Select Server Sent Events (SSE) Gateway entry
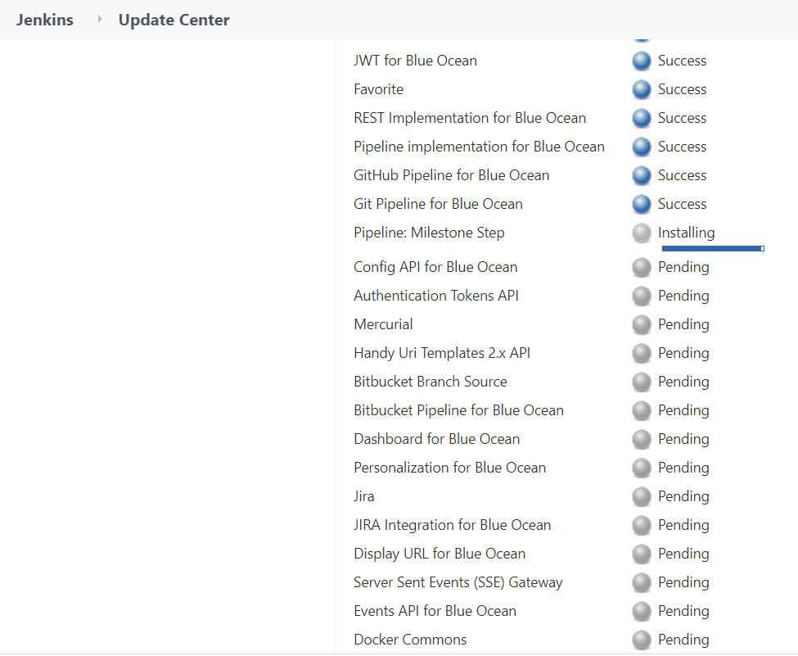798x656 pixels. [458, 582]
